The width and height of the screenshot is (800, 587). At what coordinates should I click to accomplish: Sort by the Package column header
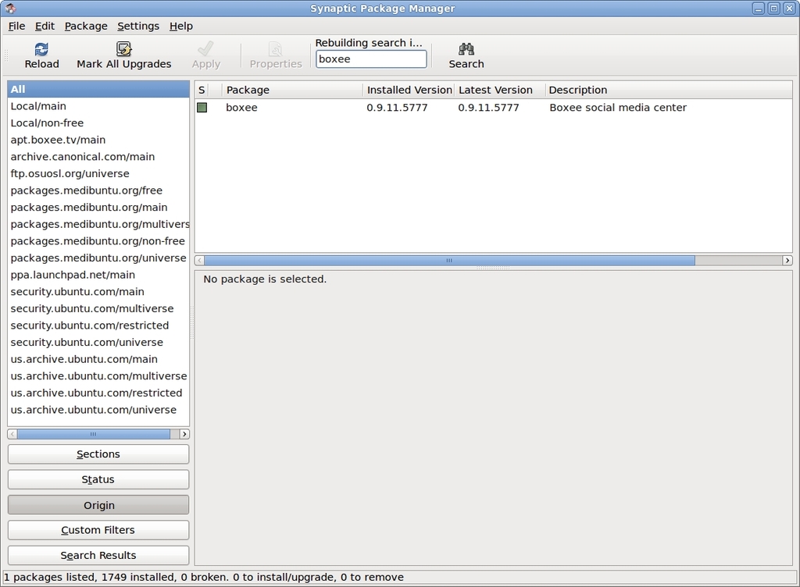coord(292,91)
